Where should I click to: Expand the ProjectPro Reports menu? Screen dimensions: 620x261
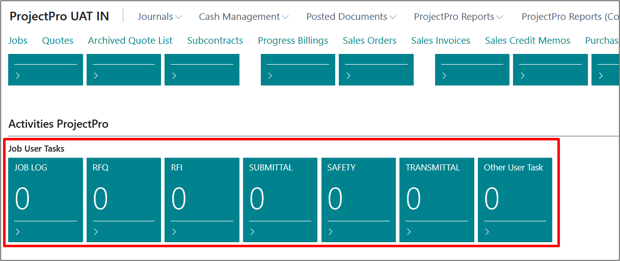pyautogui.click(x=459, y=17)
